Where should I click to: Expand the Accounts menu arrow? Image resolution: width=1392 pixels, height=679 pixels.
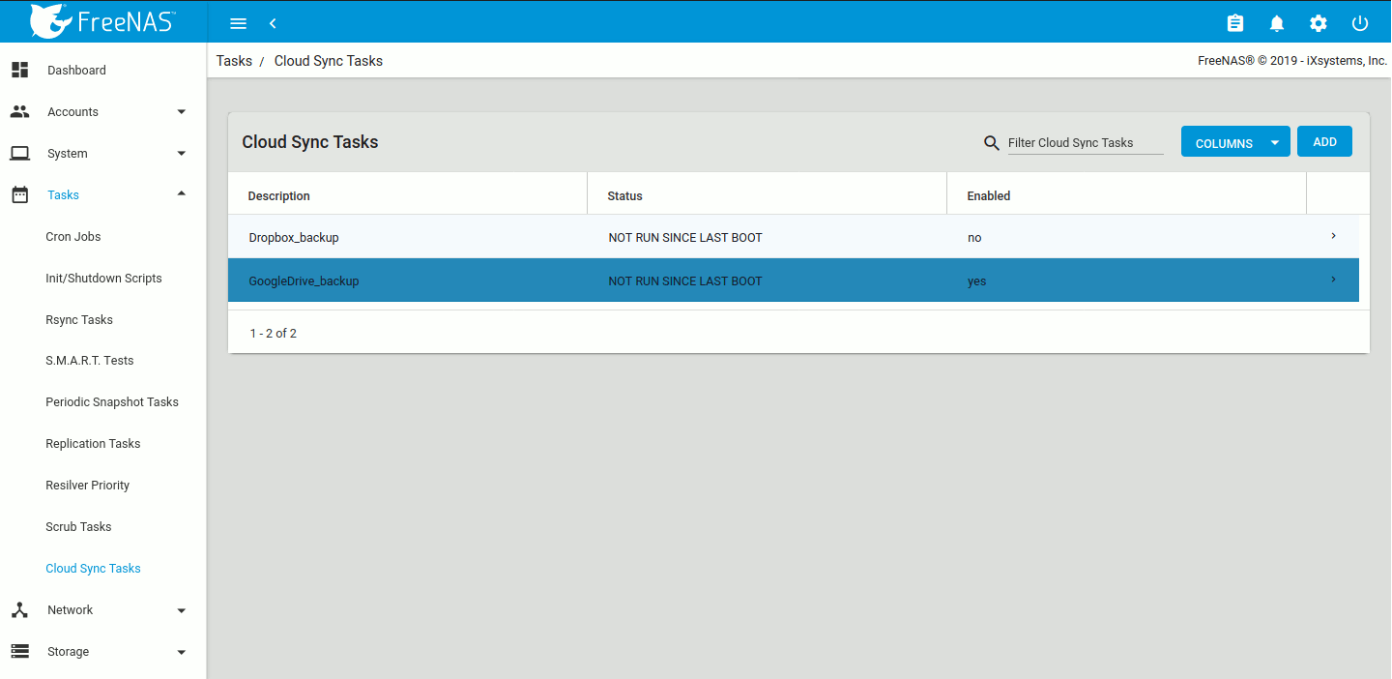[x=181, y=112]
